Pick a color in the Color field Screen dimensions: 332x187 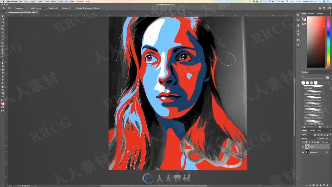tap(316, 42)
